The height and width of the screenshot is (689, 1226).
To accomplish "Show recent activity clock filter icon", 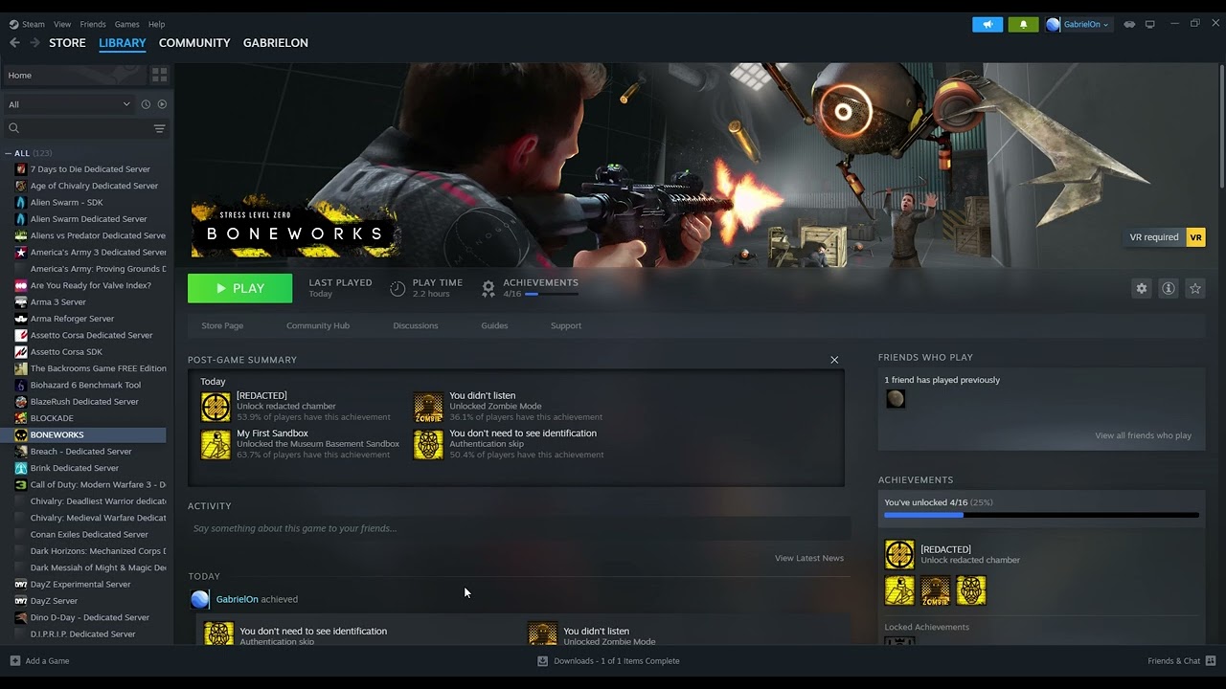I will (146, 104).
